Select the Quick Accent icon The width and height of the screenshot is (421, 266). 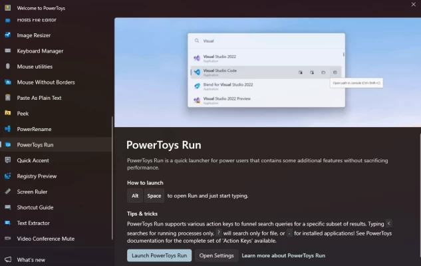pyautogui.click(x=7, y=160)
